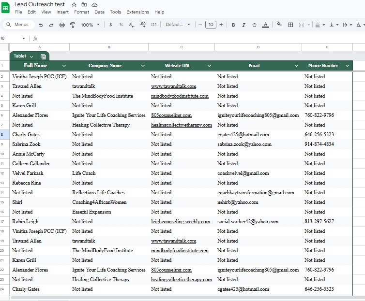
Task: Expand the Table1 name dropdown
Action: [31, 57]
